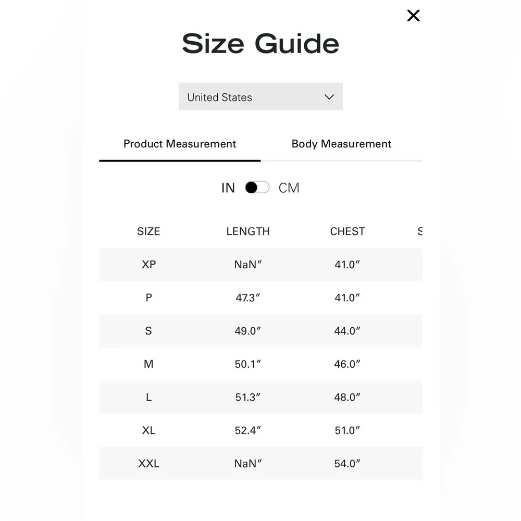This screenshot has height=521, width=521.
Task: Click the Size Guide heading
Action: tap(260, 44)
